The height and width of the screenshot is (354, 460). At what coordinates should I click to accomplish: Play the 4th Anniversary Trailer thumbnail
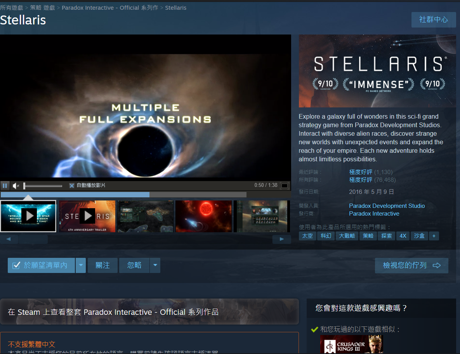[x=87, y=216]
